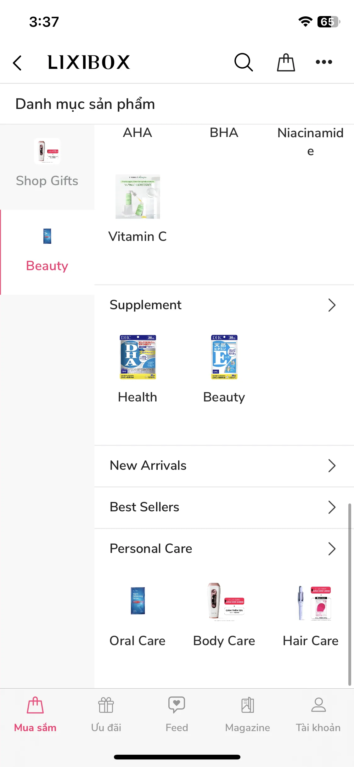354x767 pixels.
Task: Go back using the header arrow
Action: 17,63
